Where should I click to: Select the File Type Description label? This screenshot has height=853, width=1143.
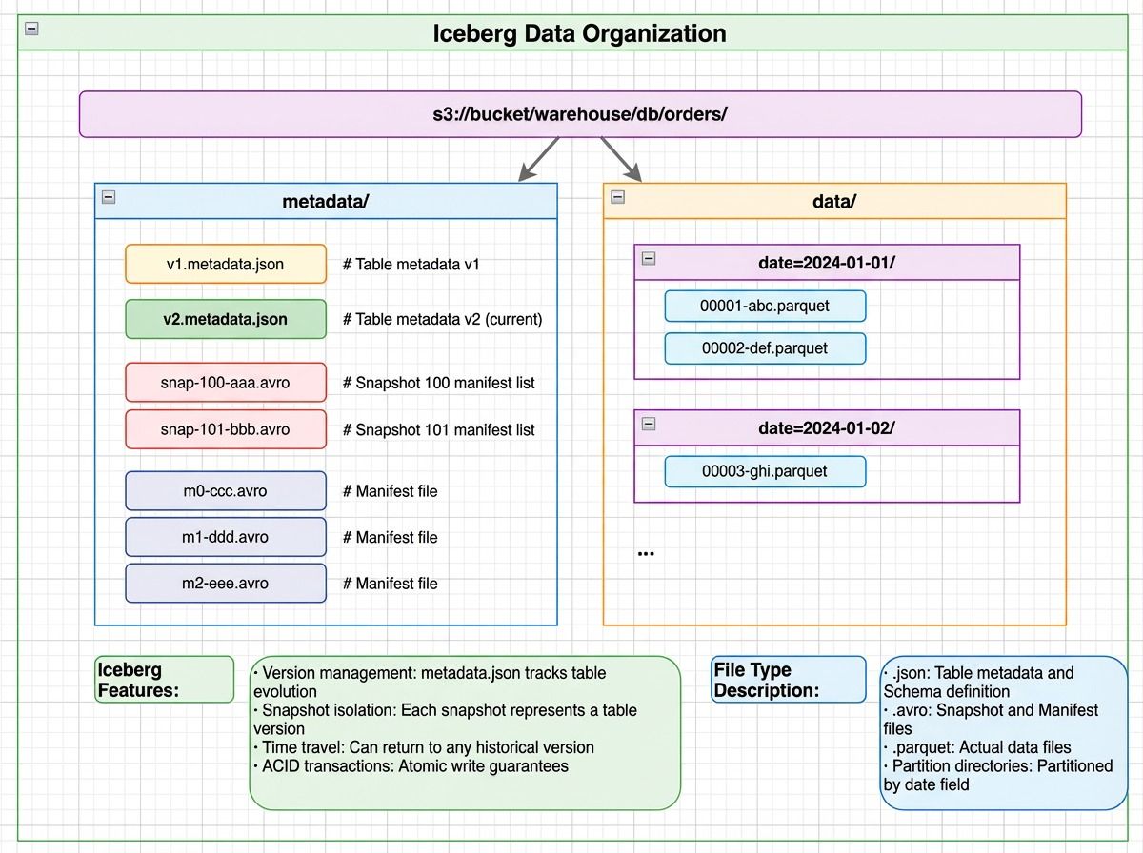click(788, 679)
